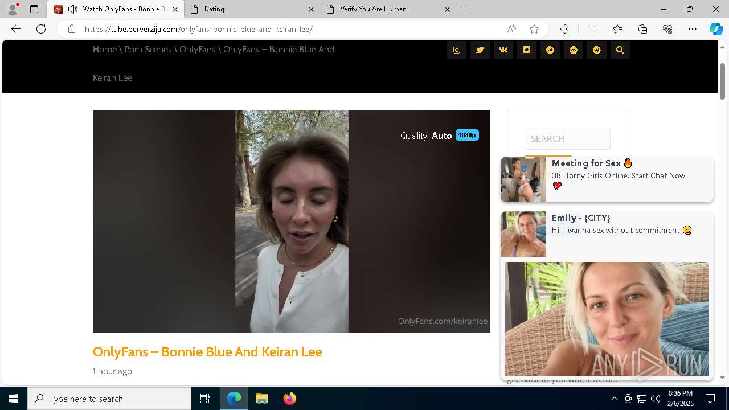Mute the playing tab via speaker icon
The width and height of the screenshot is (729, 410).
coord(72,9)
